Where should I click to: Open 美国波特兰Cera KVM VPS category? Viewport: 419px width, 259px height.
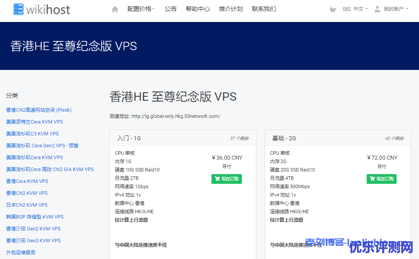pyautogui.click(x=34, y=122)
